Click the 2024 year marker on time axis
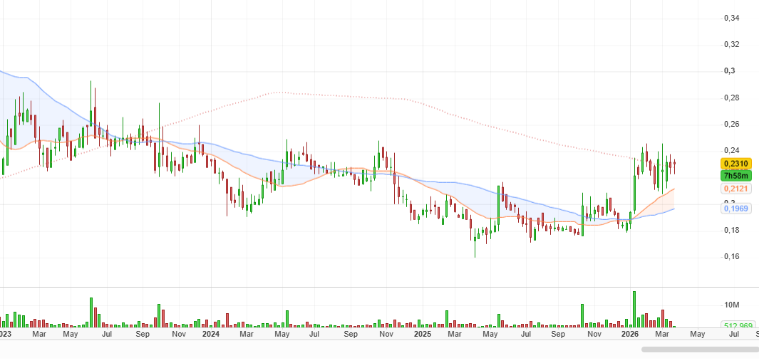The image size is (769, 363). click(210, 333)
